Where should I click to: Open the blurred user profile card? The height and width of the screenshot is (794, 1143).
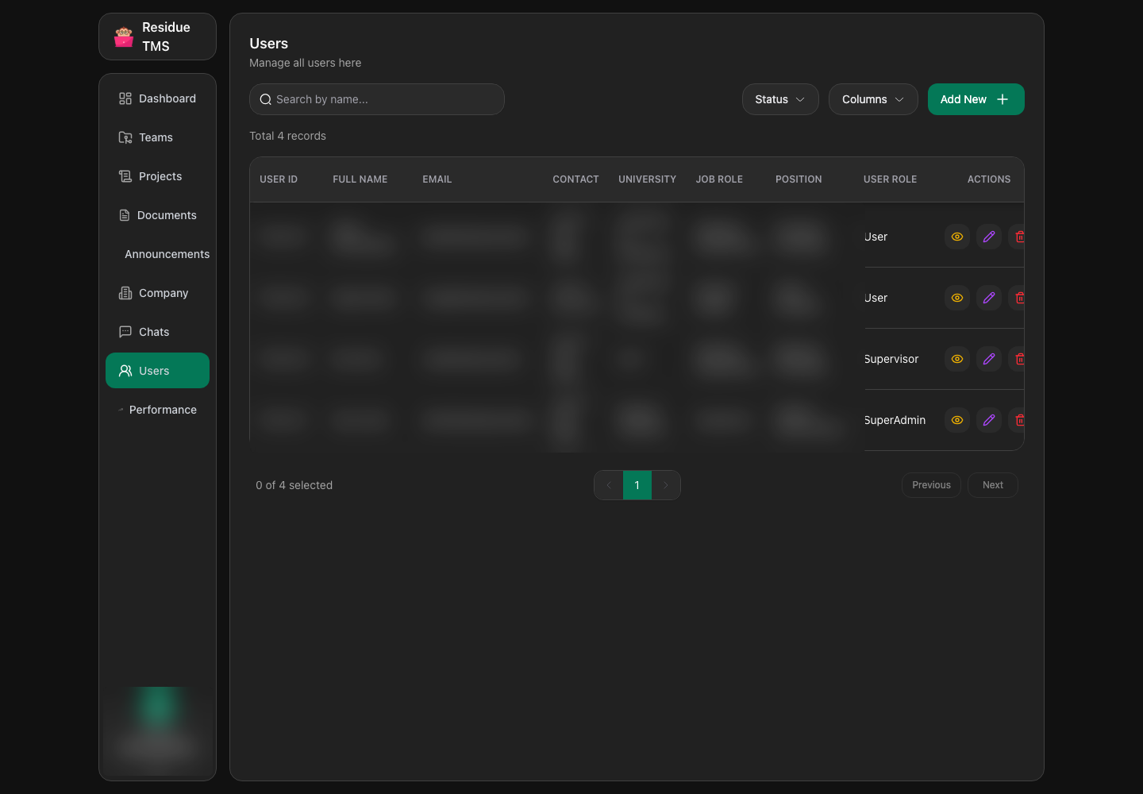click(x=158, y=730)
